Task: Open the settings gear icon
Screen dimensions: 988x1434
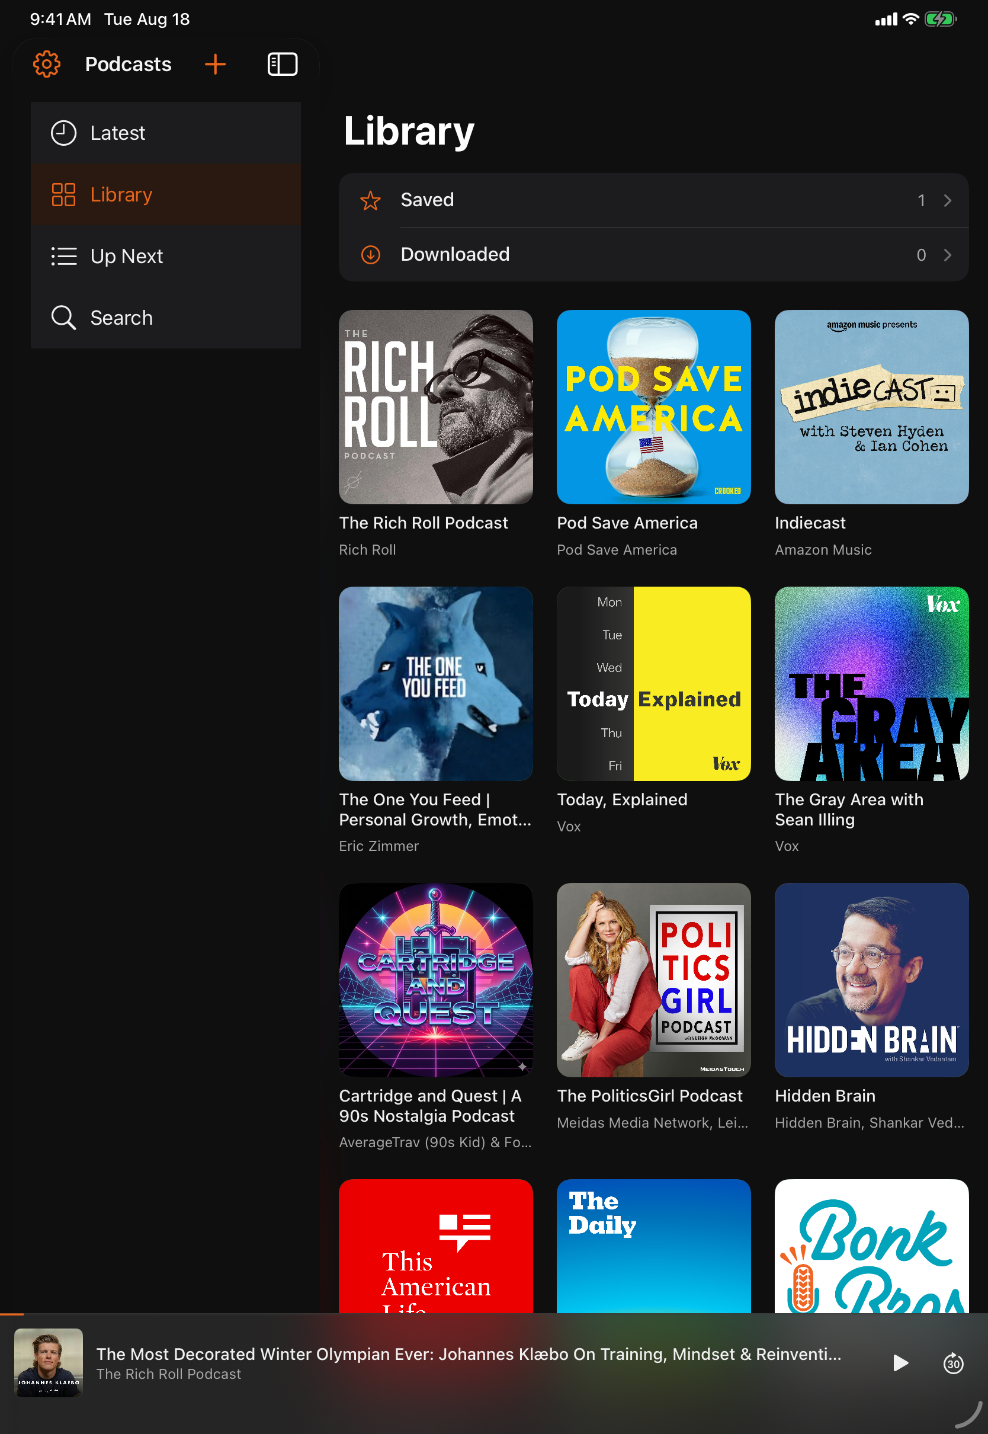Action: pyautogui.click(x=46, y=64)
